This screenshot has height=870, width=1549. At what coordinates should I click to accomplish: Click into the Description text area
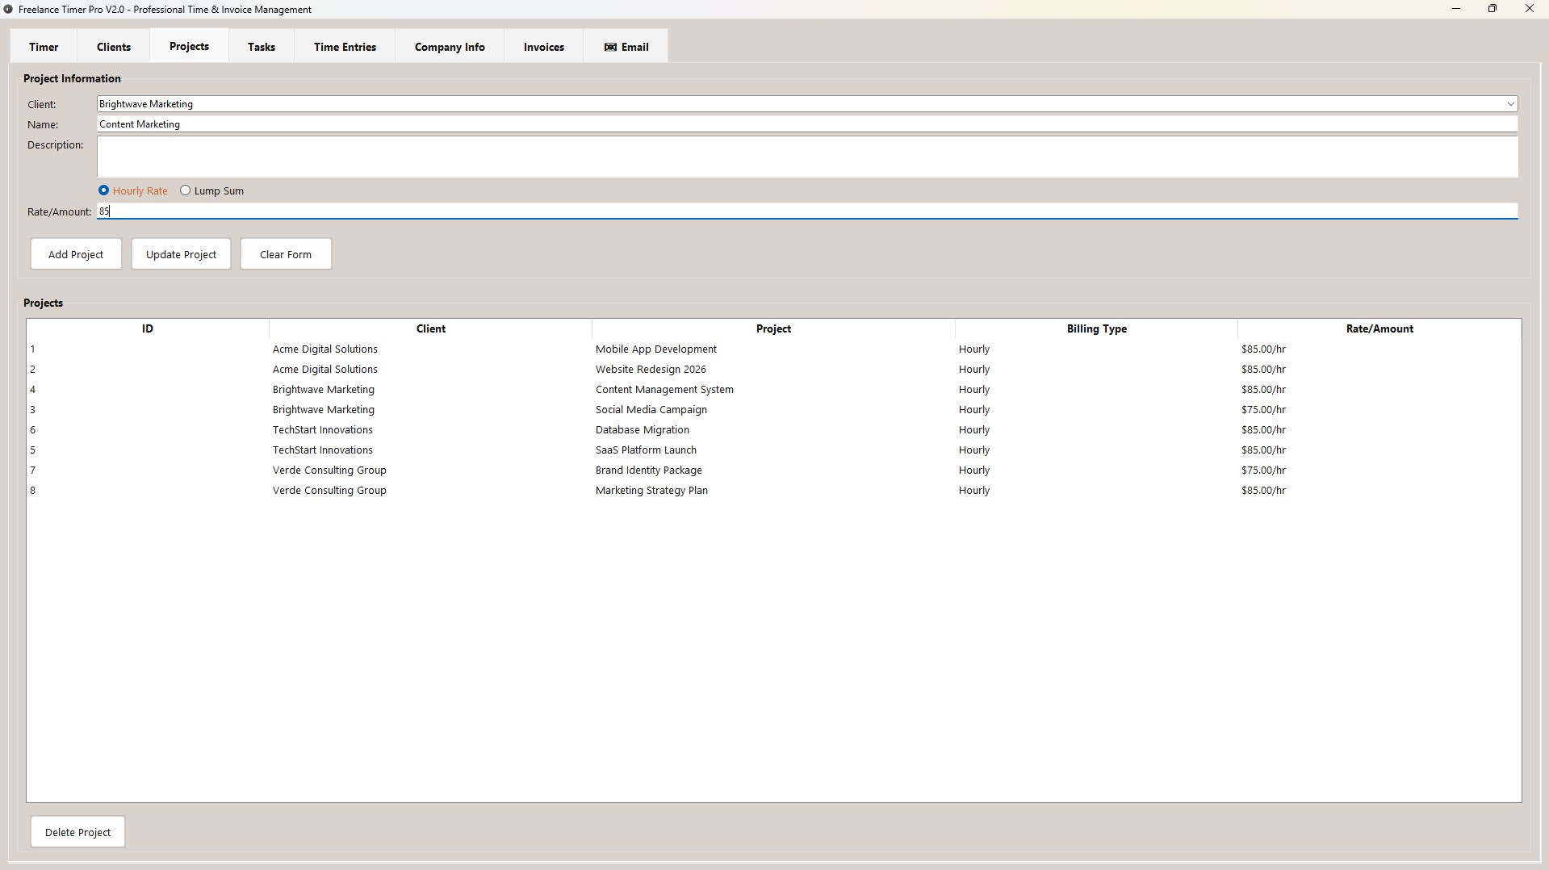coord(806,157)
